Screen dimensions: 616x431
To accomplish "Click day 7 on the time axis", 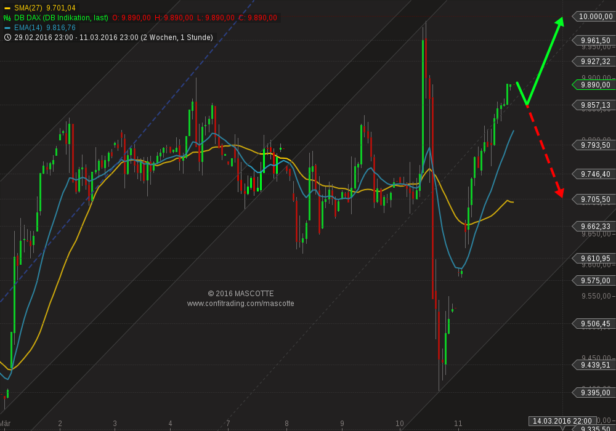I will (x=228, y=424).
